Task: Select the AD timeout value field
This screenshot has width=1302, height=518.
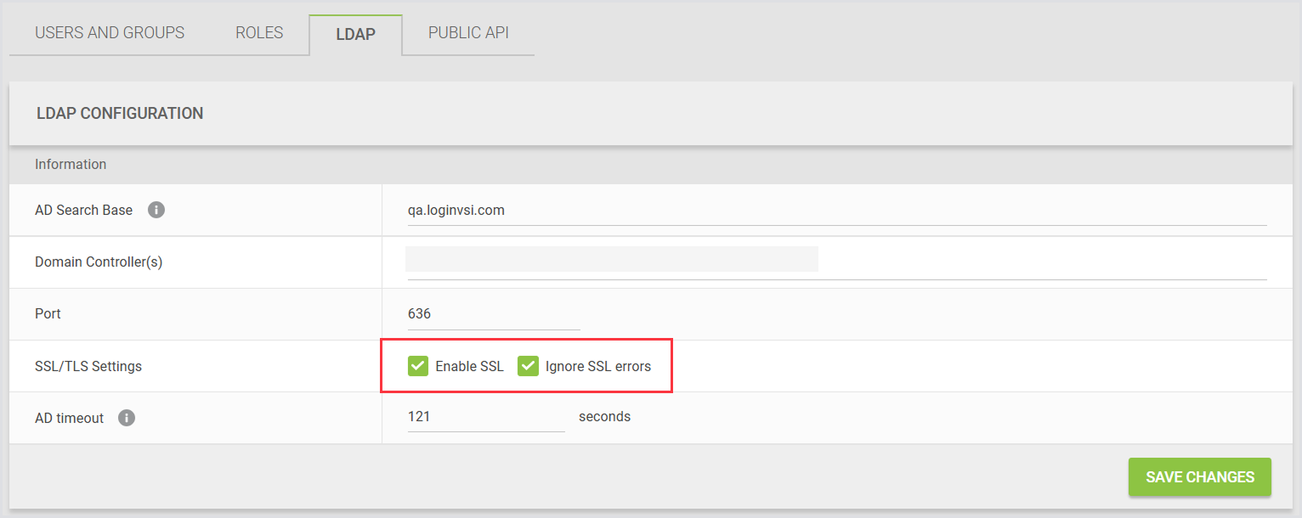Action: point(485,417)
